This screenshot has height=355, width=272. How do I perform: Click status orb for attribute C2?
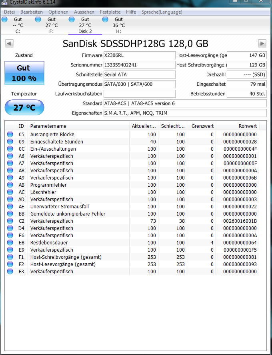pos(10,221)
